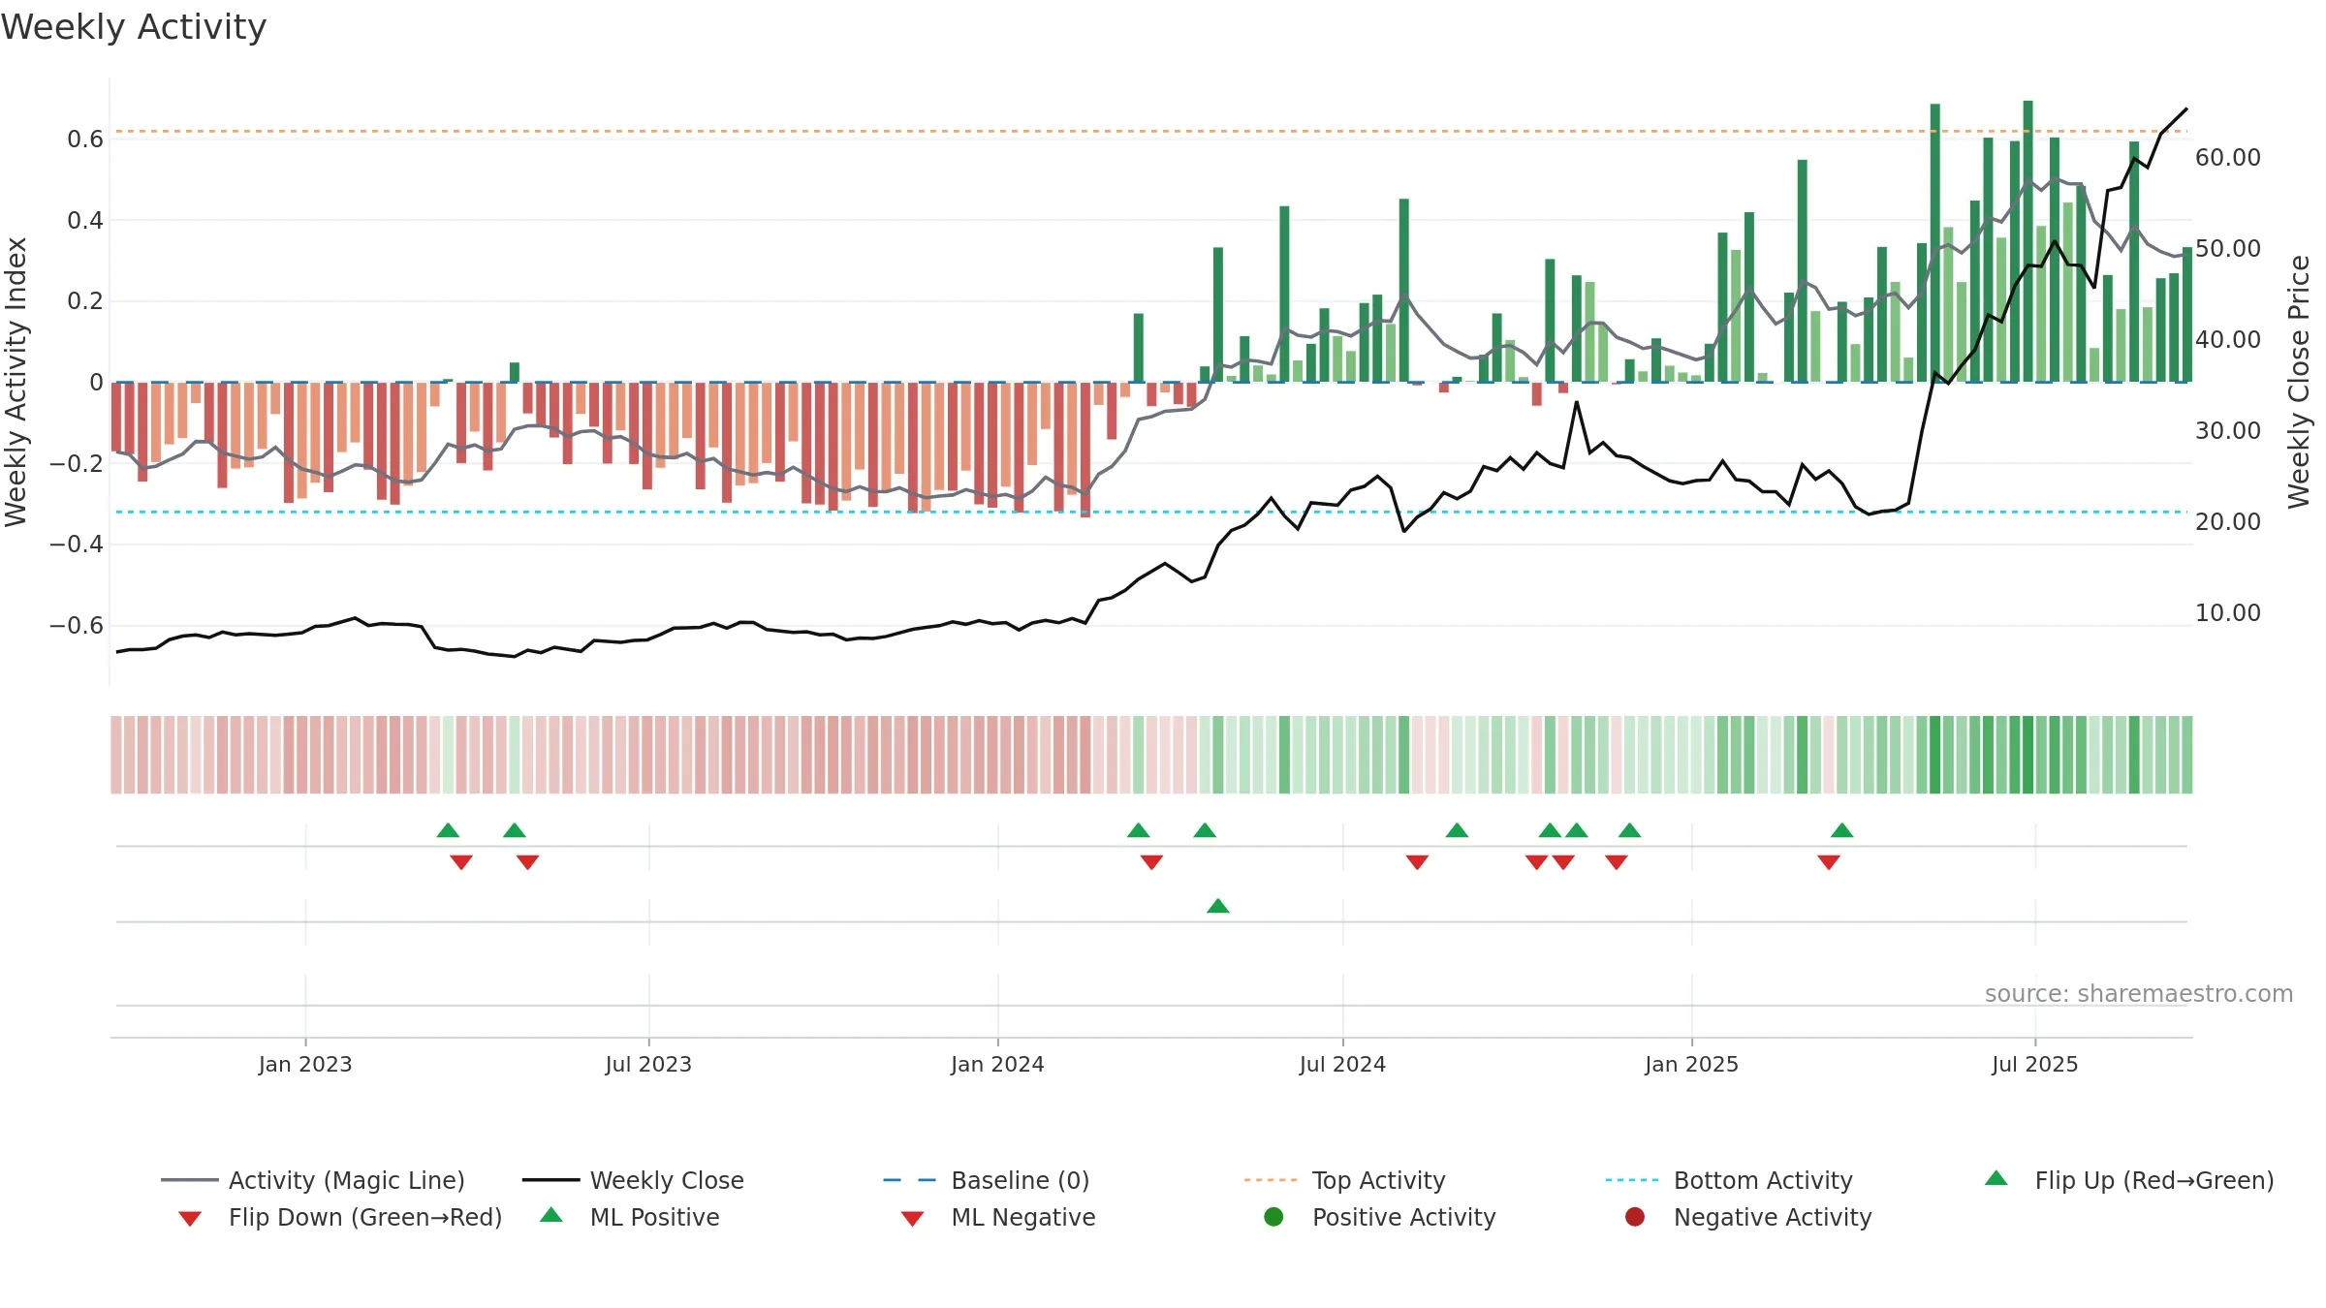2326x1308 pixels.
Task: Click the 40.00 price axis tick
Action: pyautogui.click(x=2227, y=340)
